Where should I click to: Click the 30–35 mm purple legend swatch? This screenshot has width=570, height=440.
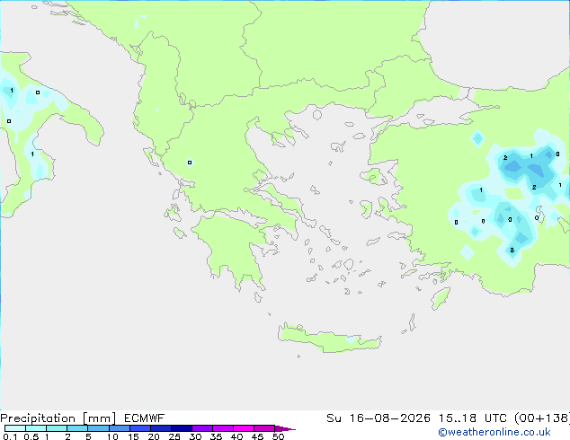tap(201, 428)
